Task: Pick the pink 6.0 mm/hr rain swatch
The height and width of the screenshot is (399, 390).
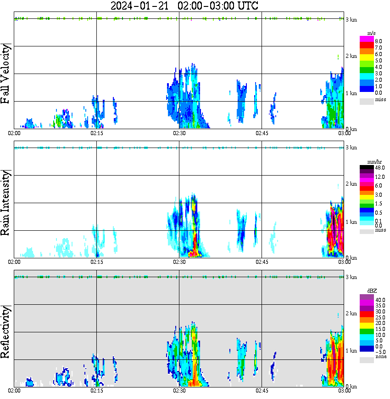Action: point(367,184)
